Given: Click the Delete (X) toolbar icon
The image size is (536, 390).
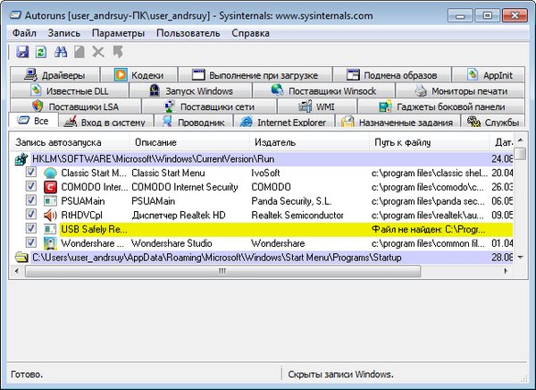Looking at the screenshot, I should [x=98, y=52].
